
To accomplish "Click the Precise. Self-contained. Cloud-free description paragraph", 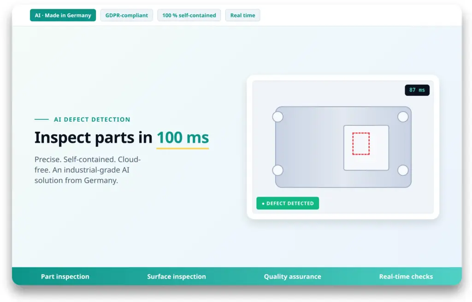I will click(x=88, y=170).
